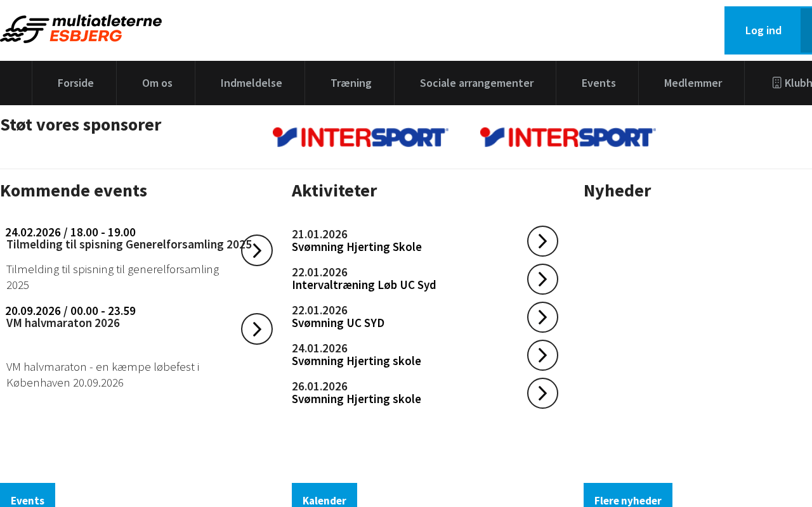This screenshot has width=812, height=507.
Task: Click the Multiatleterne Esbjerg logo
Action: point(81,29)
